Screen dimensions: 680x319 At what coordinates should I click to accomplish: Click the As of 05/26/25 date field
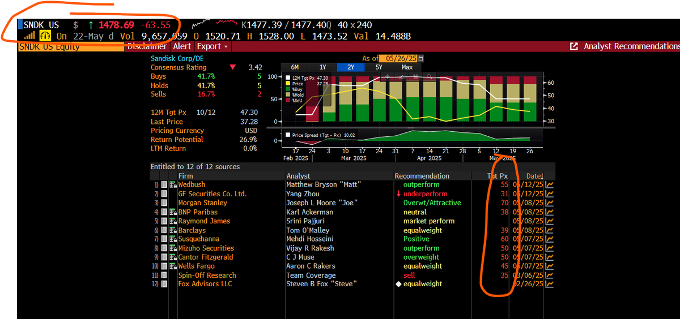pyautogui.click(x=398, y=58)
